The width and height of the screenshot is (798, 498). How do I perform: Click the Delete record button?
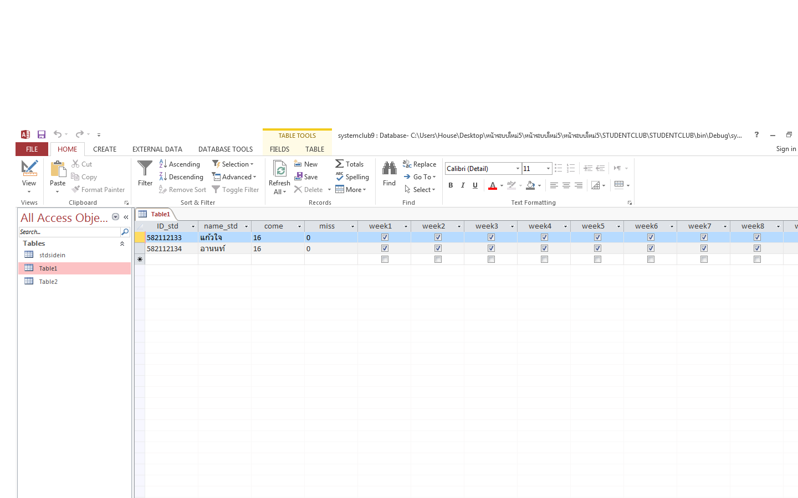click(x=309, y=190)
